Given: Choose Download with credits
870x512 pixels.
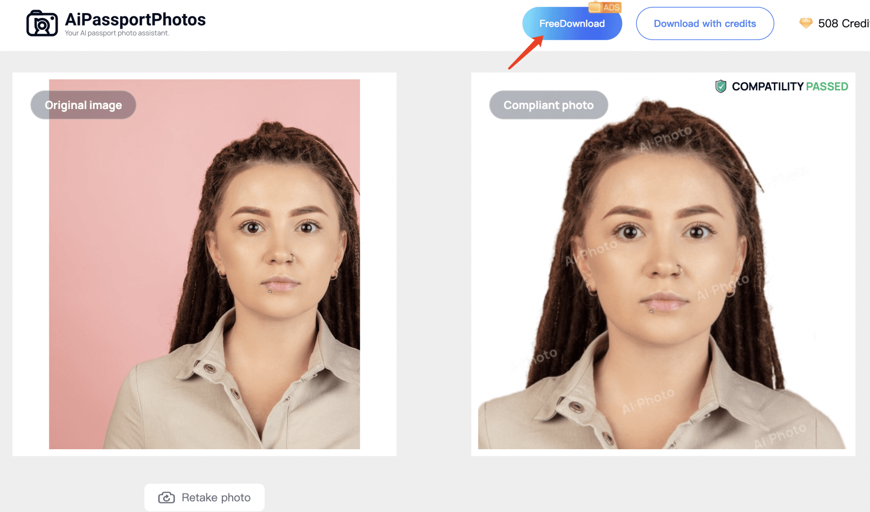Looking at the screenshot, I should tap(704, 24).
